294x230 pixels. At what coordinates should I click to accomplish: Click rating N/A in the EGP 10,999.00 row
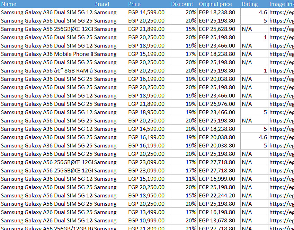tap(255, 220)
